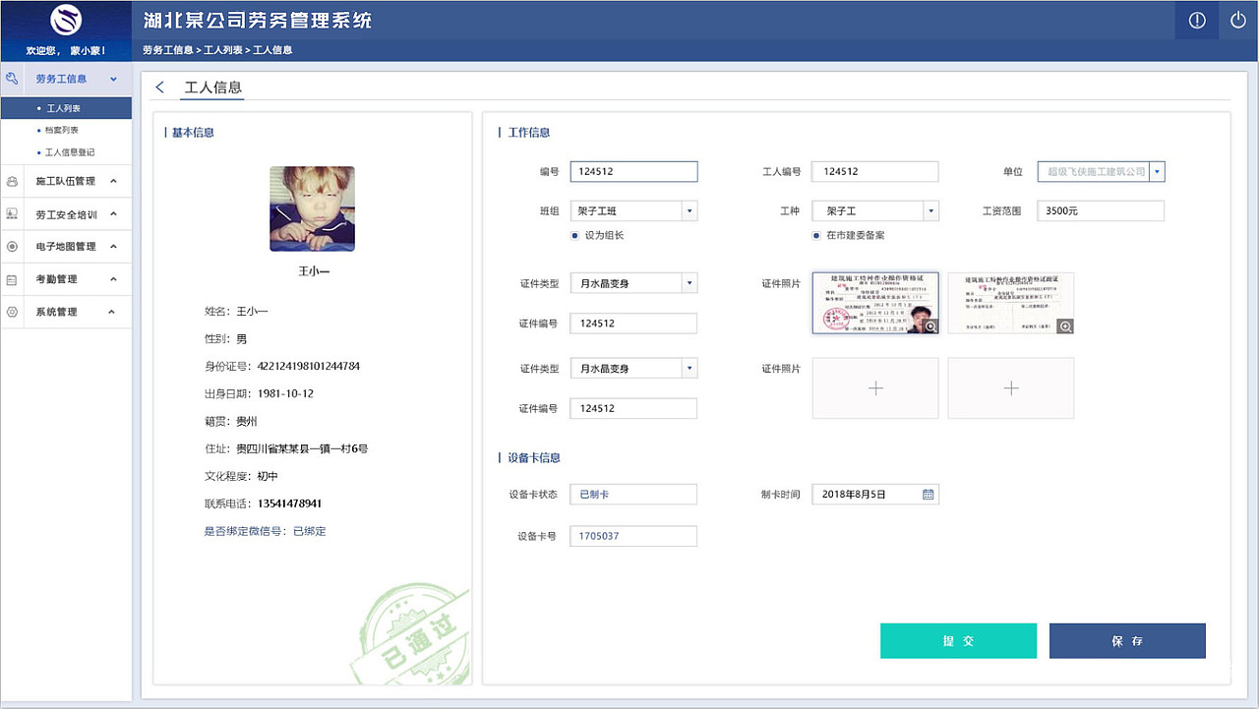Open the second 证件类型 dropdown
The width and height of the screenshot is (1259, 709).
[x=689, y=368]
